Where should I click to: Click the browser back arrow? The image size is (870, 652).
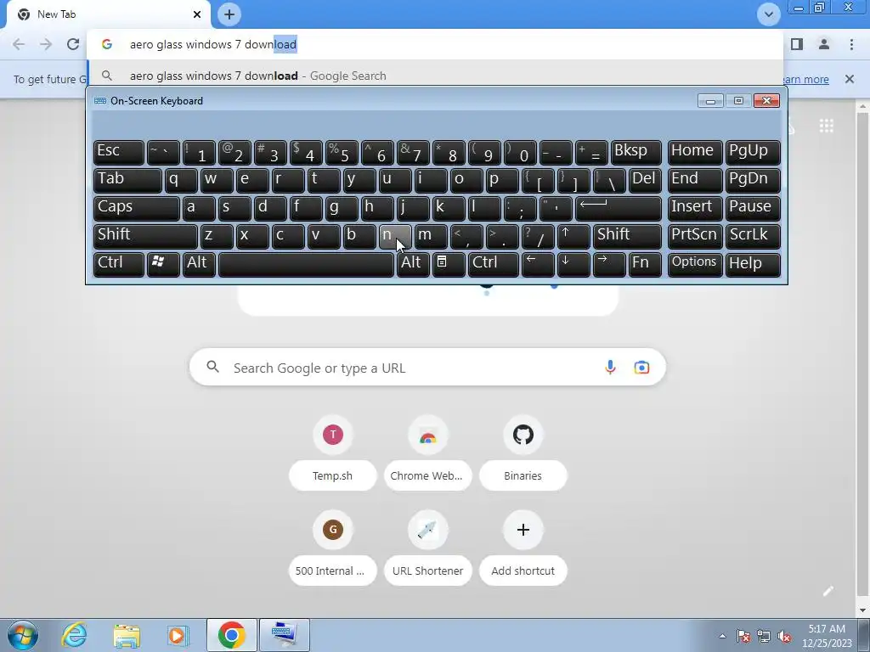[19, 44]
